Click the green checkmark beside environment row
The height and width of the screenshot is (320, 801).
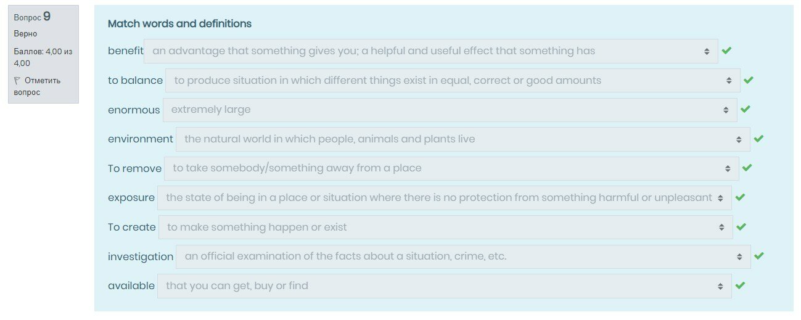[758, 139]
